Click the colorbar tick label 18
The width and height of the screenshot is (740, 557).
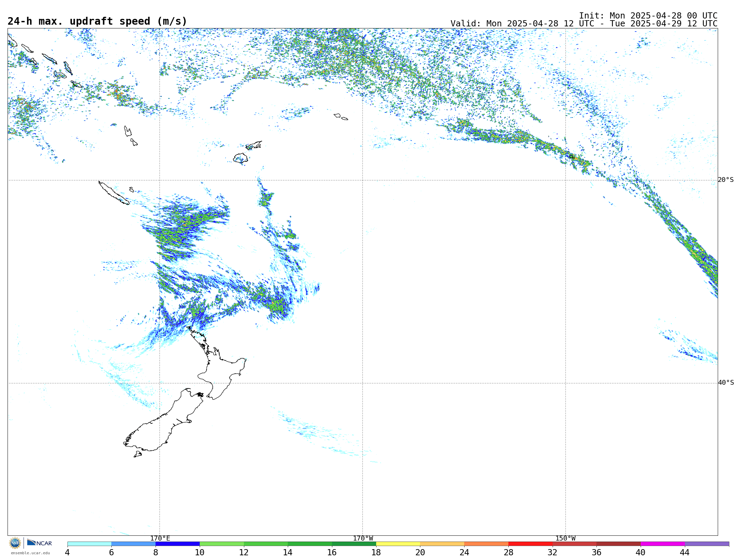pos(376,552)
